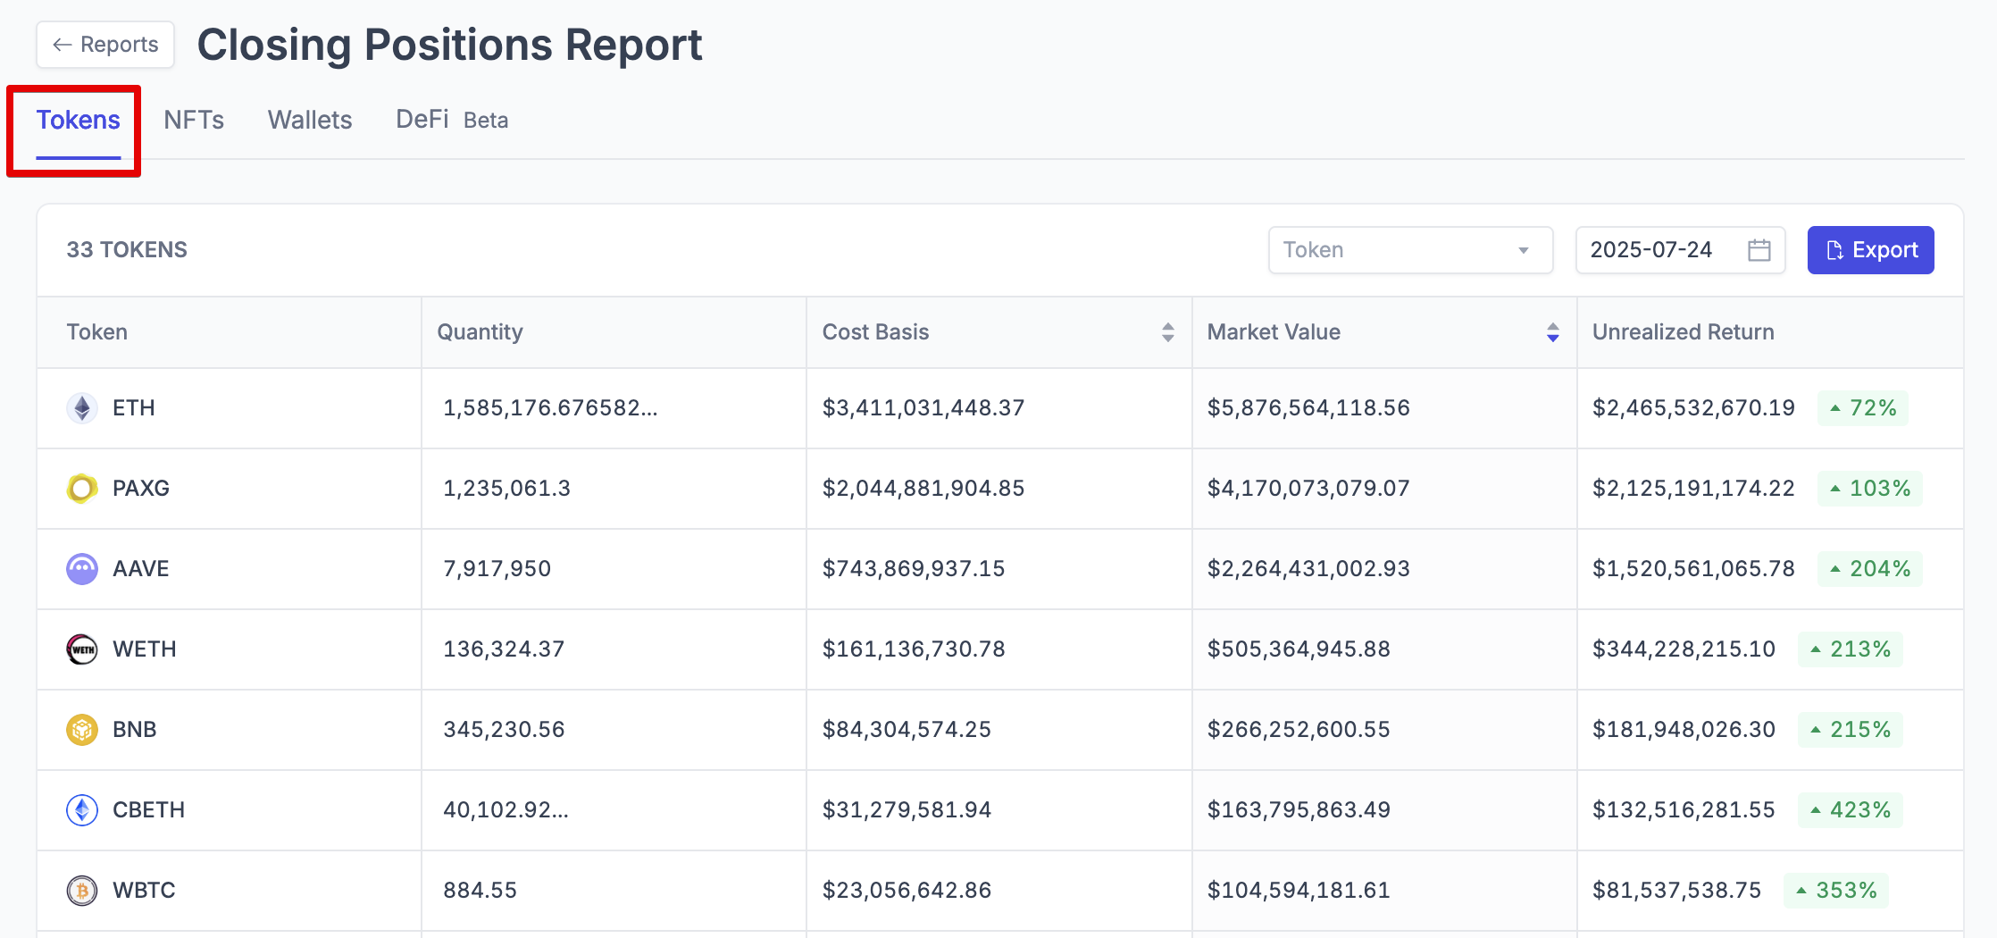
Task: Click the BNB token icon
Action: (82, 730)
